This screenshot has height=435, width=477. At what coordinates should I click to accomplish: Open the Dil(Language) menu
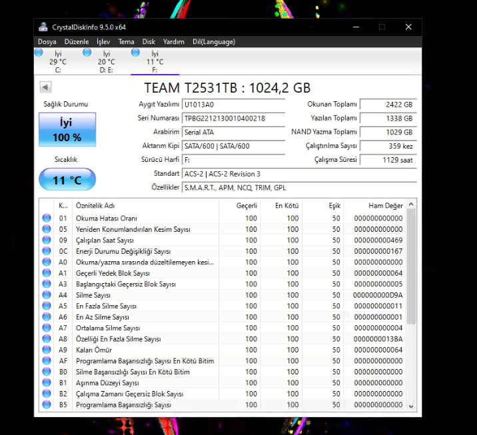pos(214,42)
